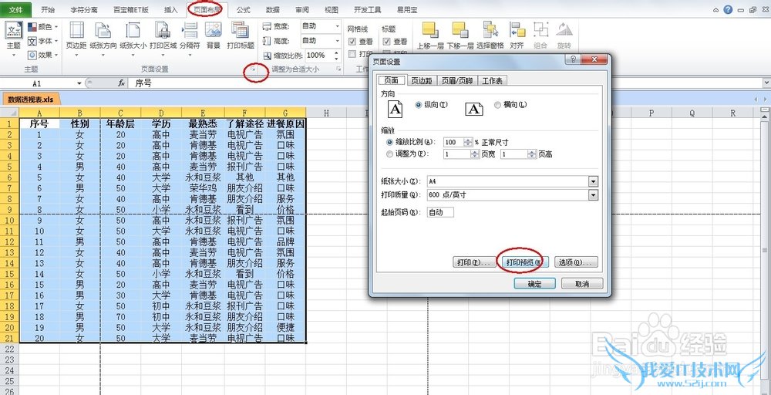Expand the 纸张大小 A4 dropdown in dialog
The width and height of the screenshot is (771, 395).
coord(593,181)
